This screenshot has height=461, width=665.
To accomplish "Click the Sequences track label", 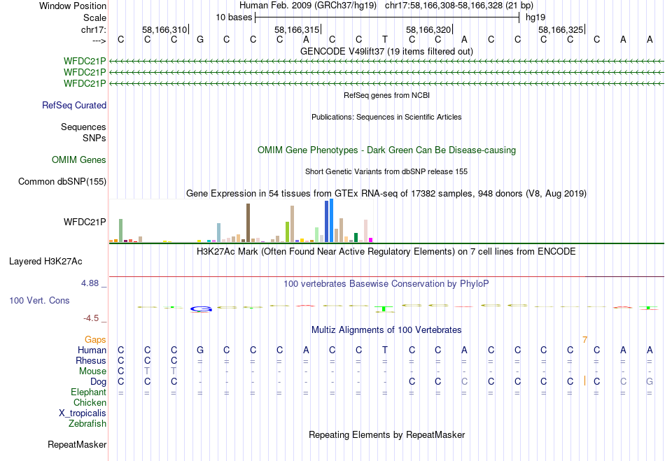I will click(83, 127).
